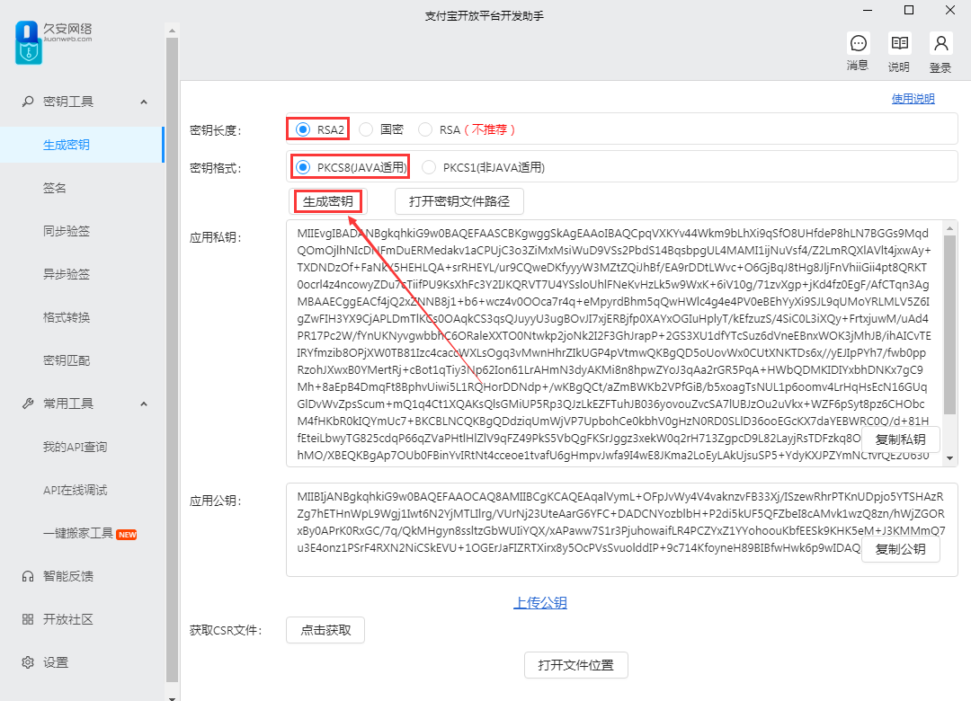Choose PKCS8(JAVA适用) key format
This screenshot has height=701, width=971.
tap(303, 167)
